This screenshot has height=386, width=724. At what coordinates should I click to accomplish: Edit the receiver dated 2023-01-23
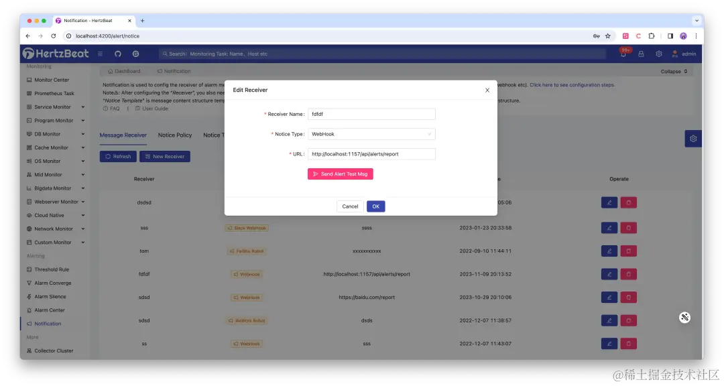click(609, 228)
